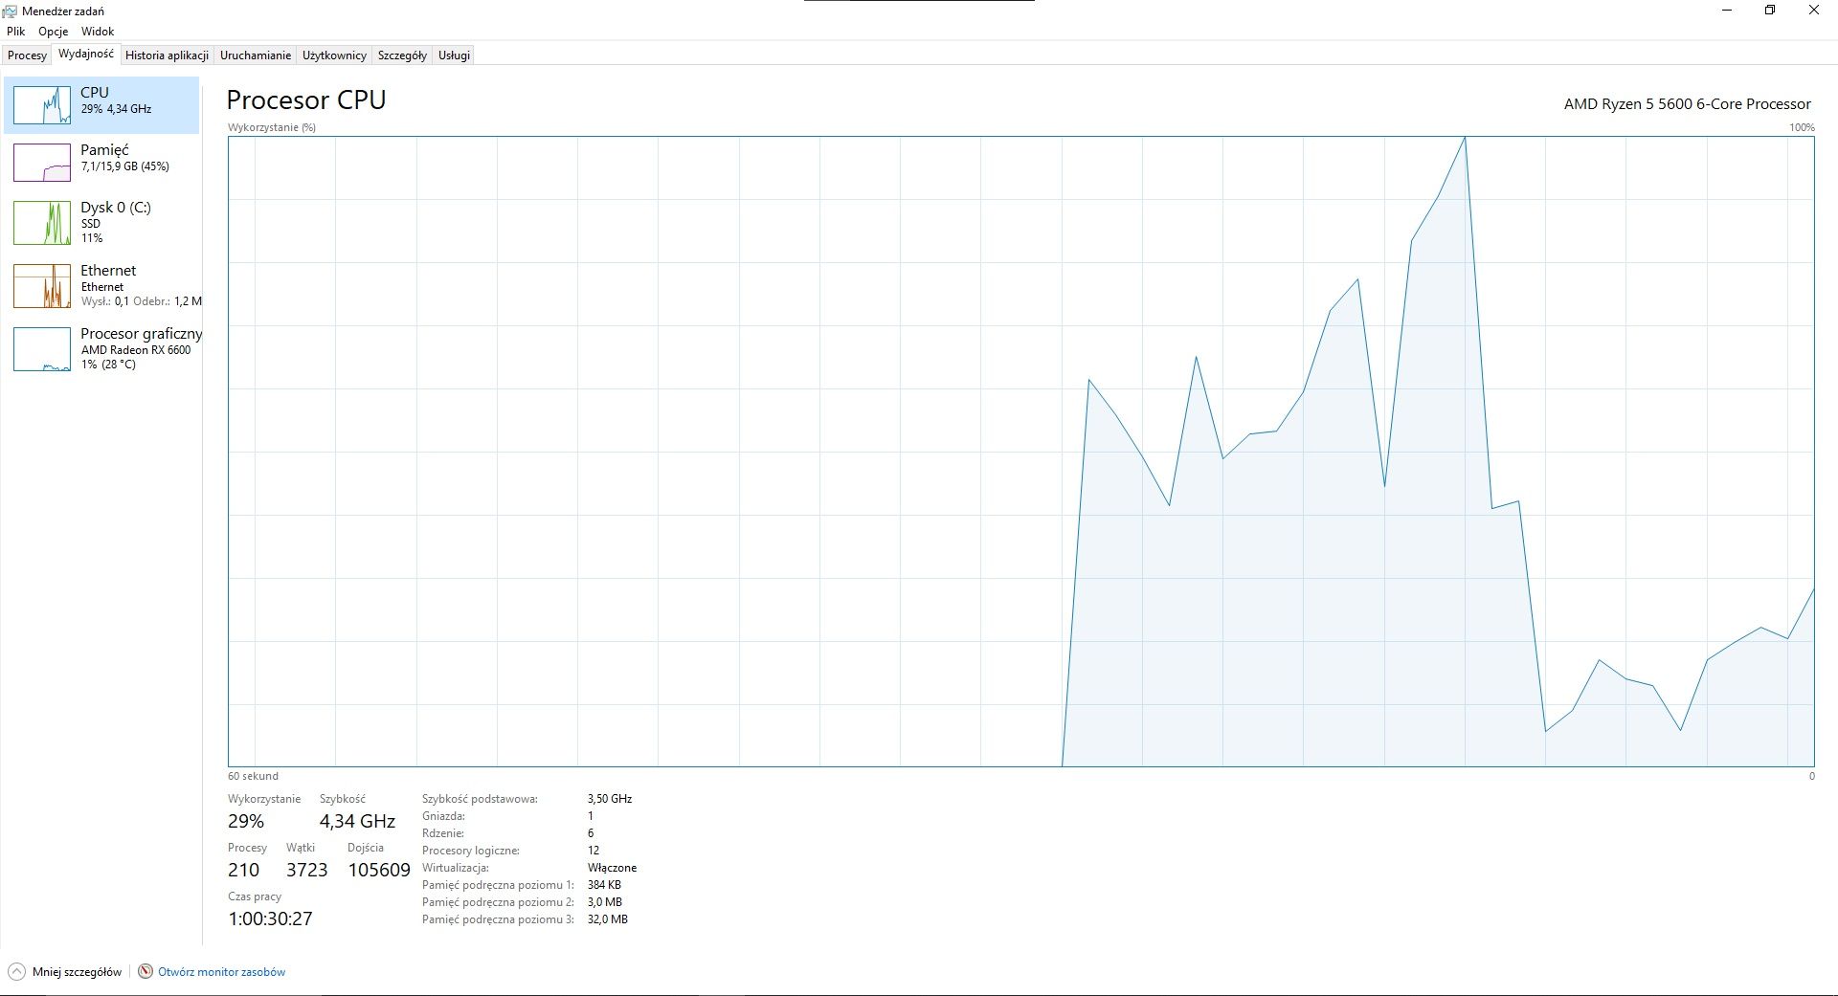This screenshot has width=1838, height=996.
Task: Select the Pamięć 7,1/15,9 GB entry
Action: pyautogui.click(x=101, y=163)
